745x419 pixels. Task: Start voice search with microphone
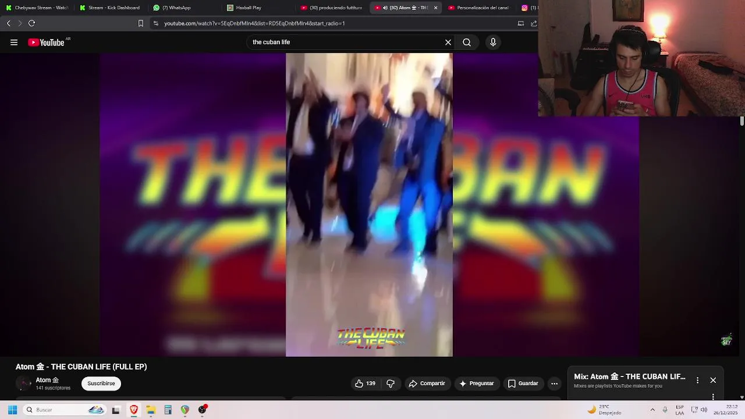pyautogui.click(x=493, y=42)
